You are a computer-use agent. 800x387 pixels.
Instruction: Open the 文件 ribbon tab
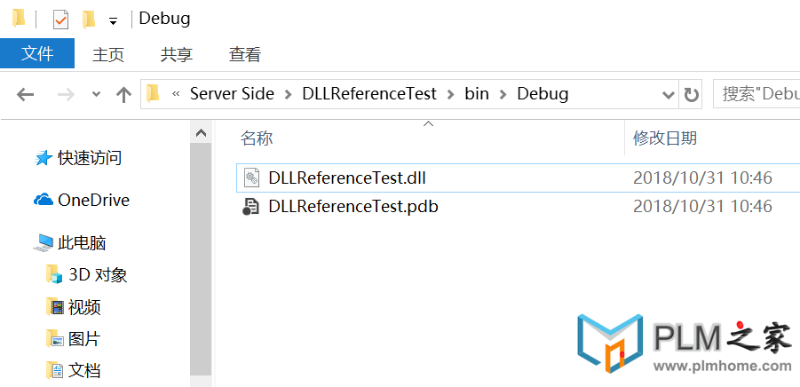coord(37,53)
